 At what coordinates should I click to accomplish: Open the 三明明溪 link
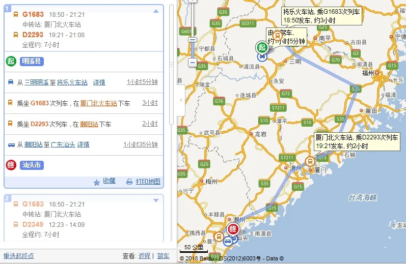tap(37, 82)
